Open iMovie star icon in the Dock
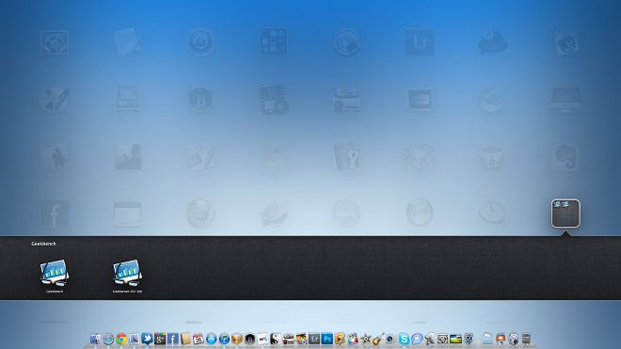The width and height of the screenshot is (621, 349). tap(366, 339)
